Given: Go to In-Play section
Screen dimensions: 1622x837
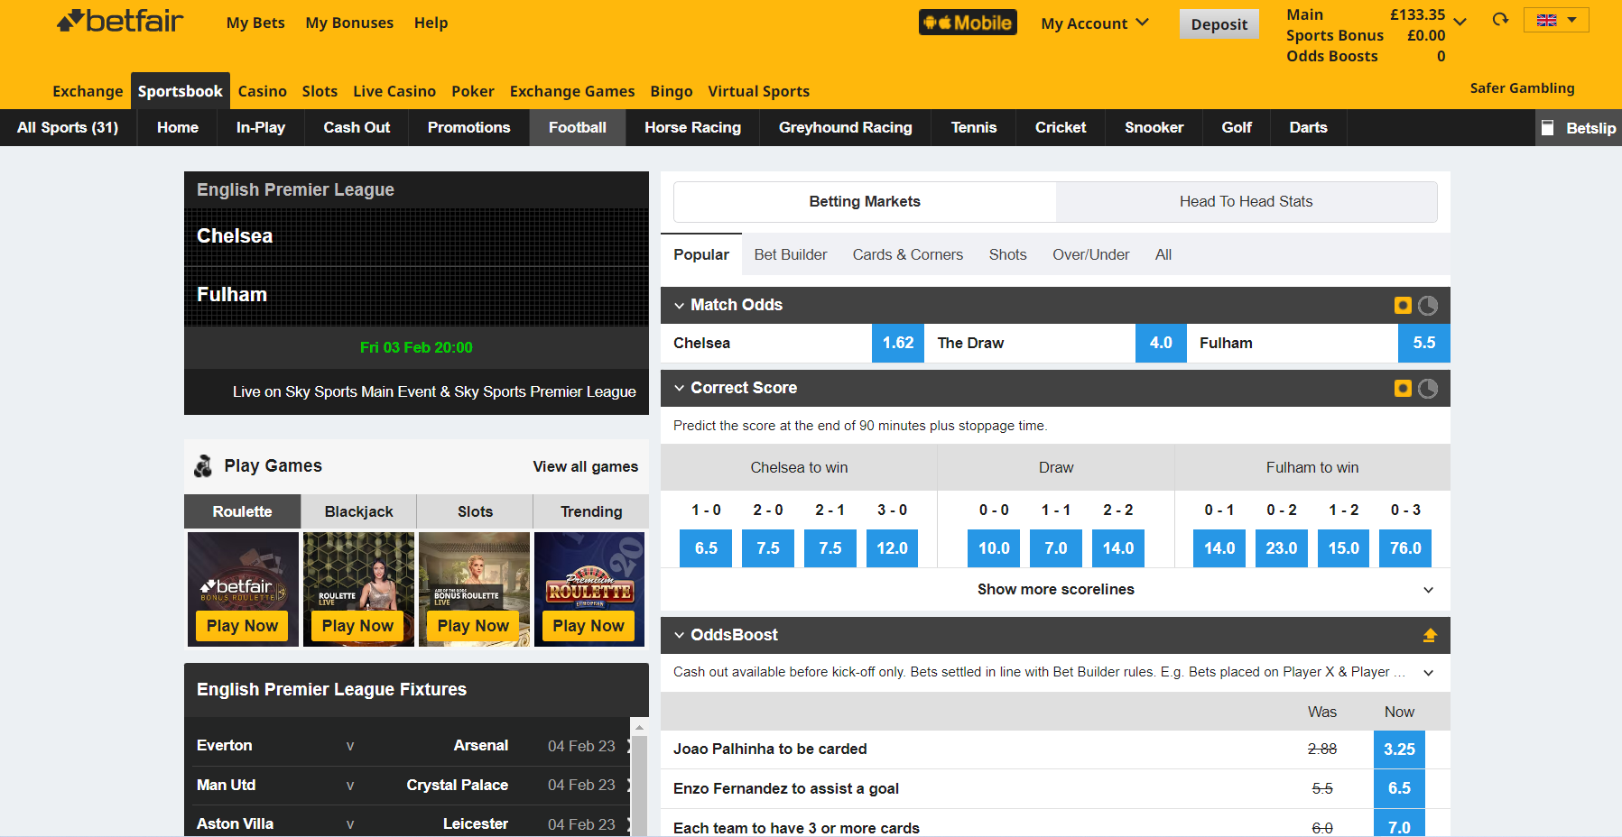Looking at the screenshot, I should 261,128.
